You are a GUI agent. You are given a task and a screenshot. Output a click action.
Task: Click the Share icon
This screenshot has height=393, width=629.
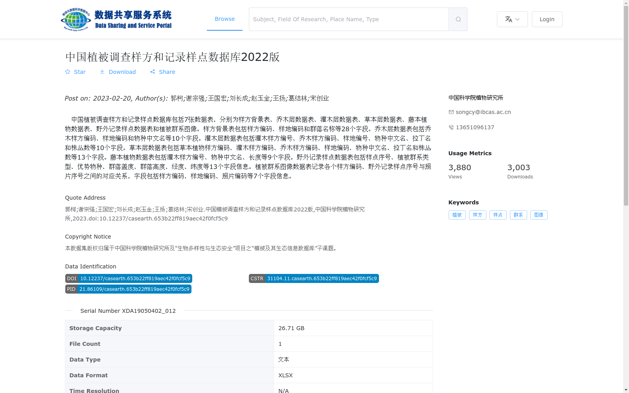coord(153,72)
